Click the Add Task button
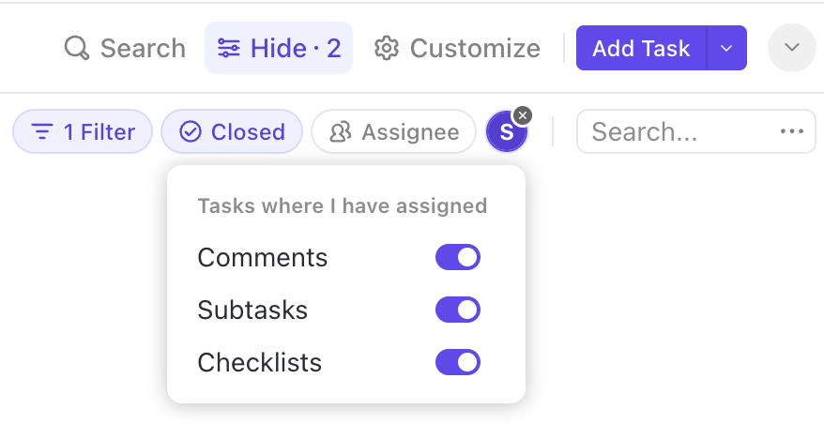 (x=641, y=48)
